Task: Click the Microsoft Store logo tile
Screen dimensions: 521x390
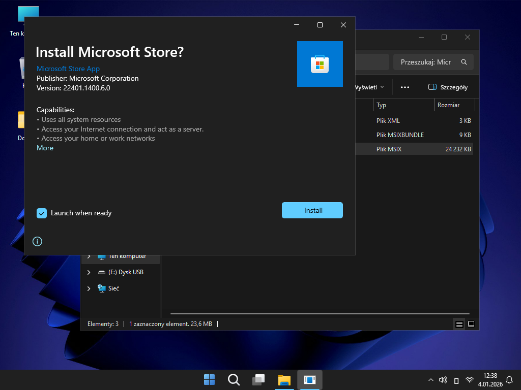Action: pyautogui.click(x=320, y=64)
